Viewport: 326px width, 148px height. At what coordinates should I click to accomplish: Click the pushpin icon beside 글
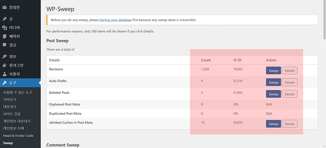coord(5,19)
